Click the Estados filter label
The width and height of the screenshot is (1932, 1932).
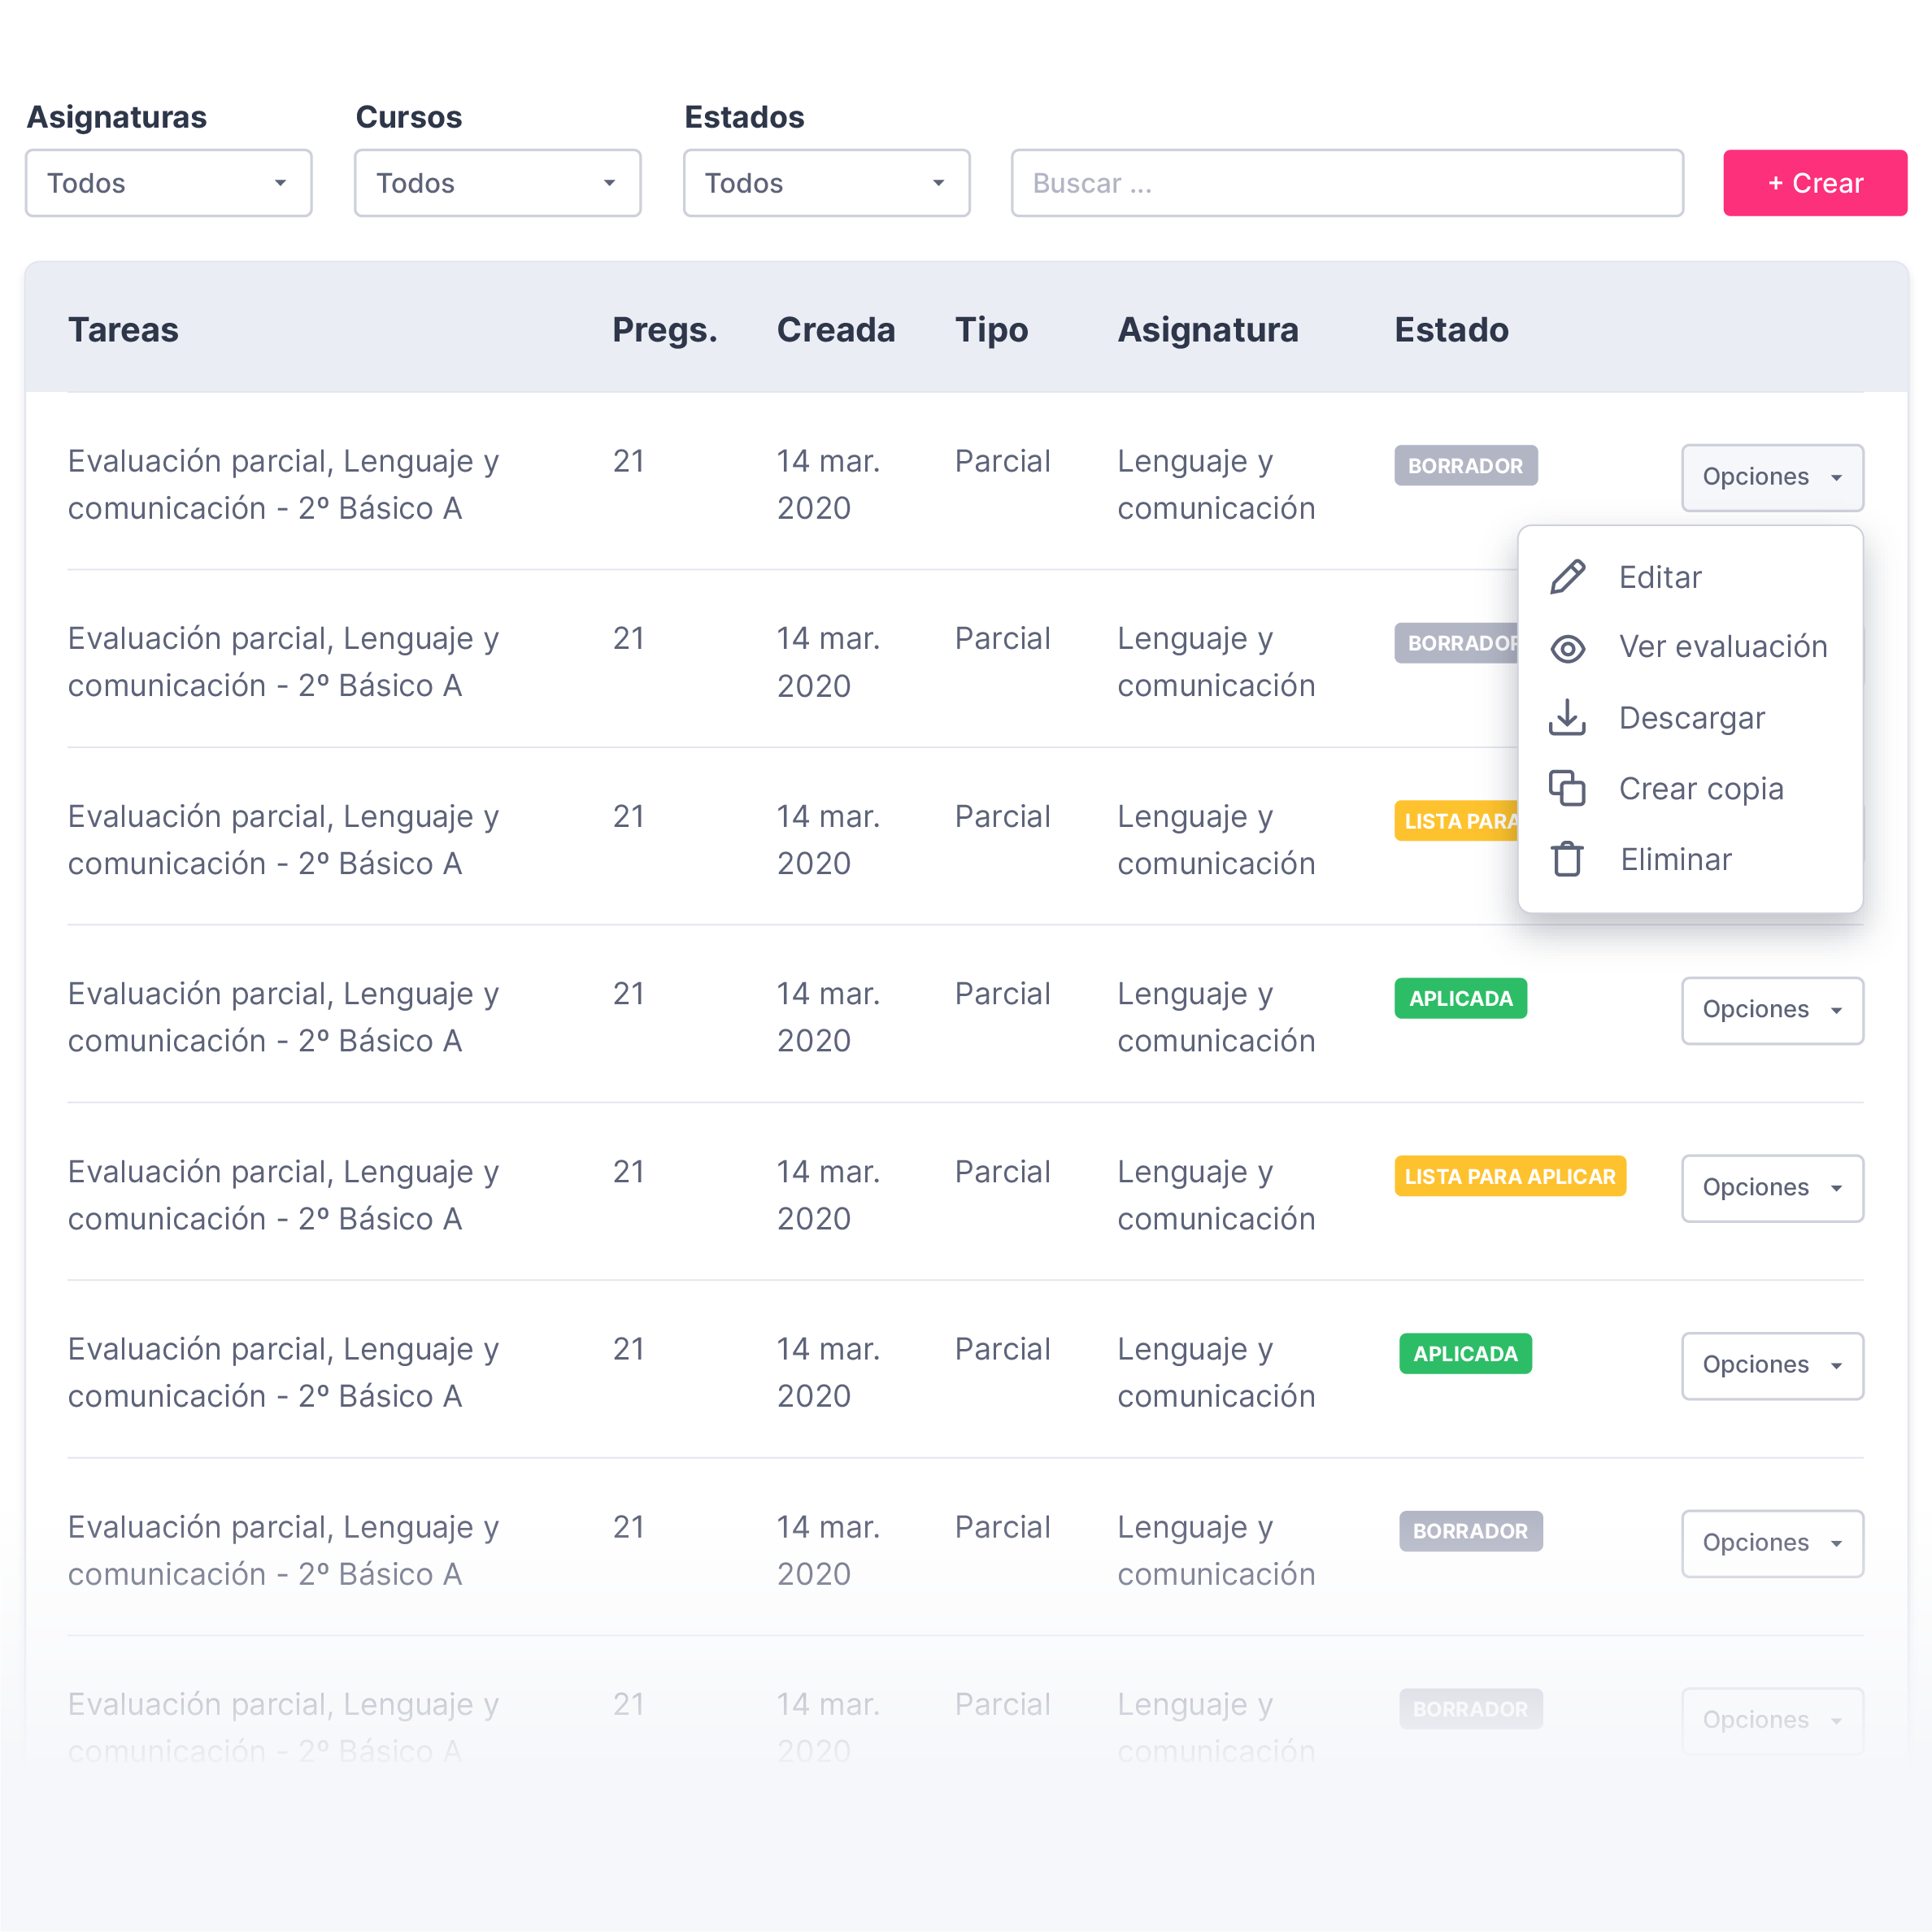pos(744,116)
